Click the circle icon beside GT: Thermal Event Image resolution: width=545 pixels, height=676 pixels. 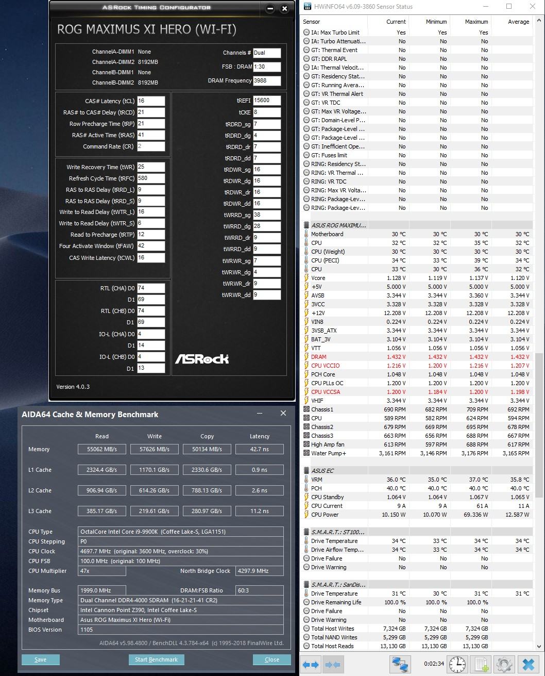[306, 50]
